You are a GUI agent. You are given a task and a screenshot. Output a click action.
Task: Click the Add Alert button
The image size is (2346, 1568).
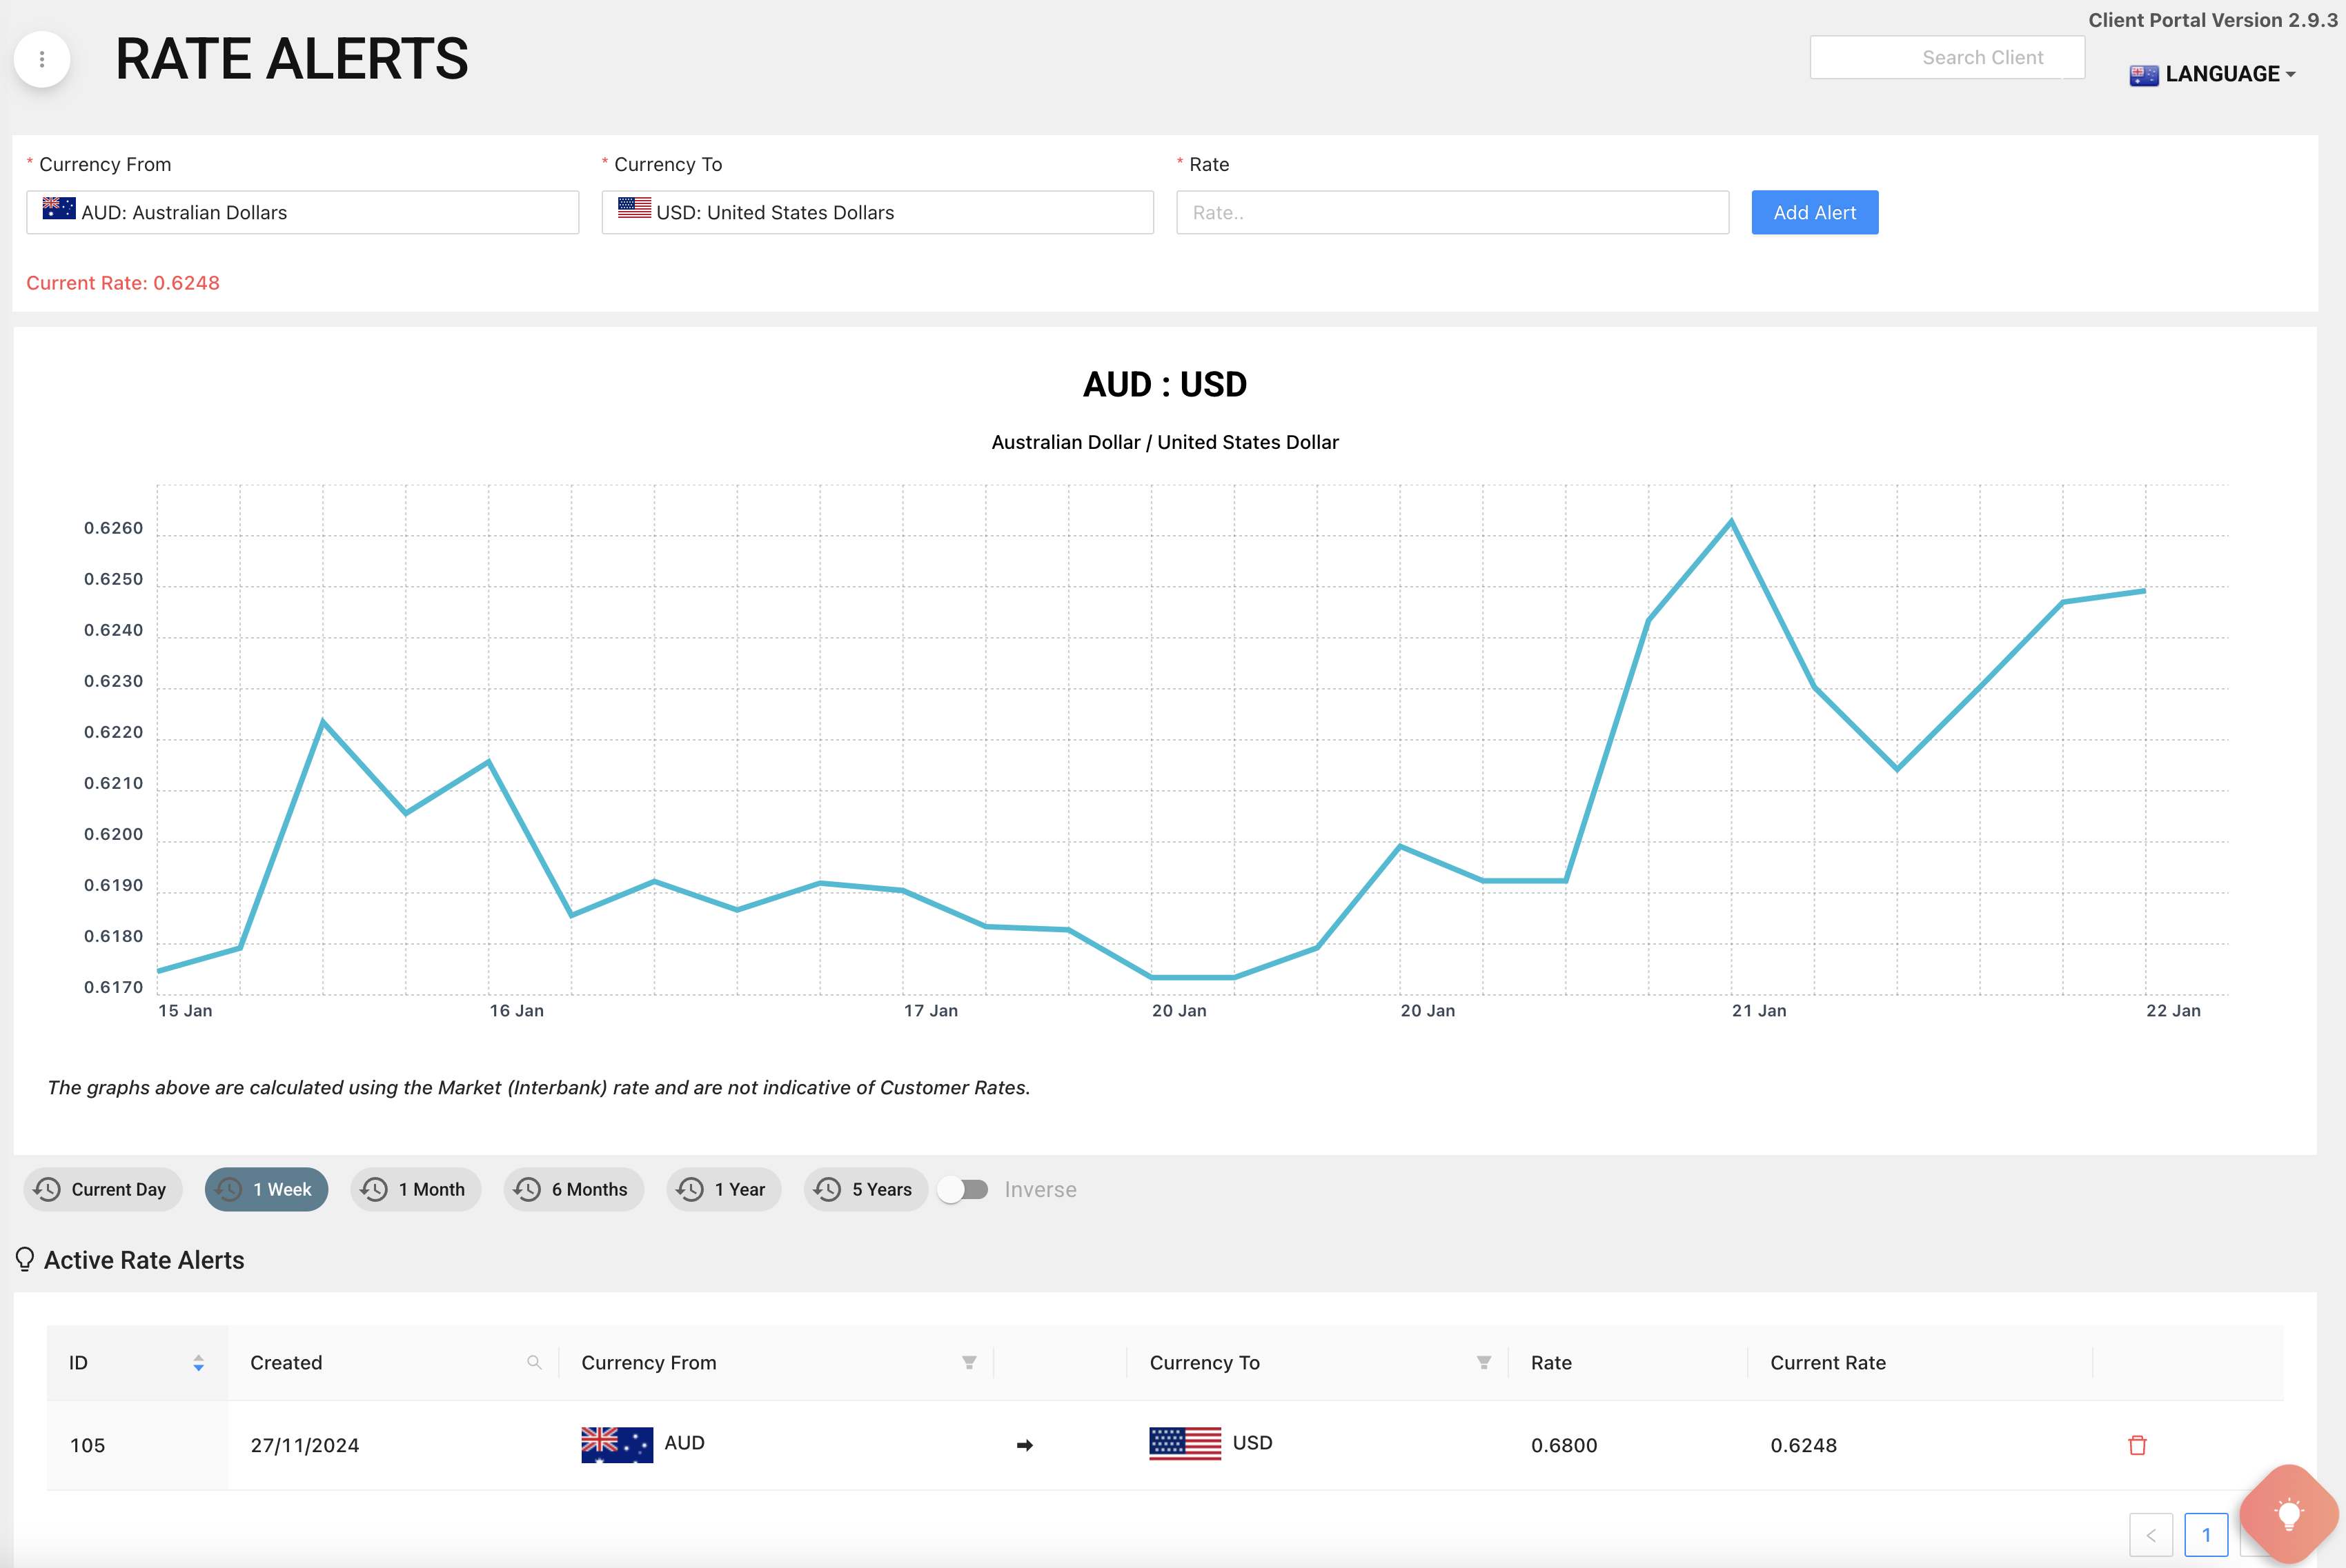pos(1814,212)
